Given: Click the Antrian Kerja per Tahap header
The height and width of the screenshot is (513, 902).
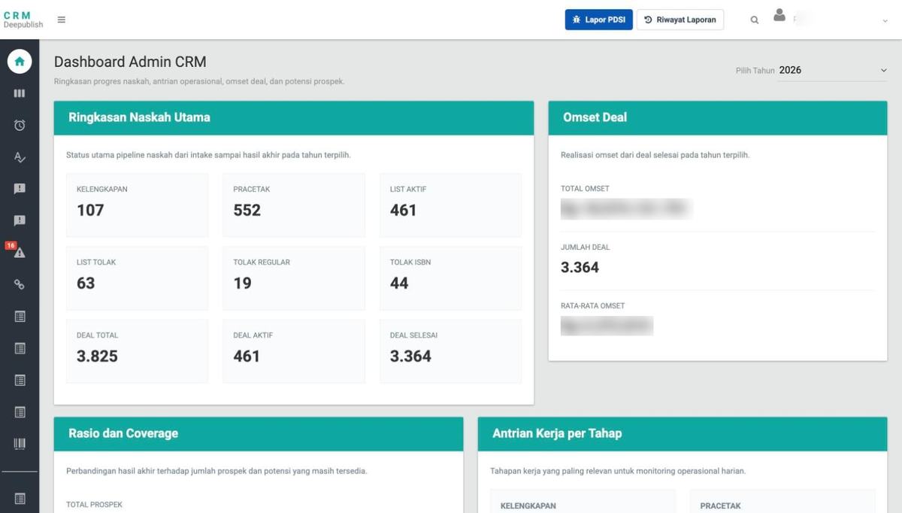Looking at the screenshot, I should tap(683, 434).
